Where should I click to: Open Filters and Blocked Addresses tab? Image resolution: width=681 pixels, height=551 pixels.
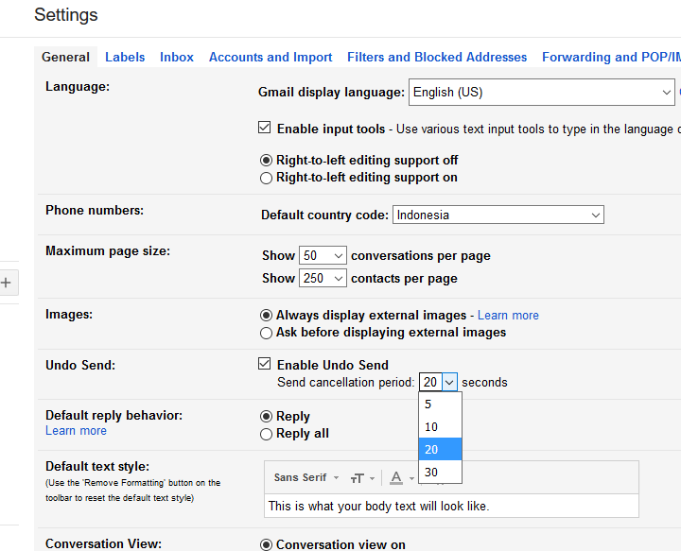click(437, 57)
